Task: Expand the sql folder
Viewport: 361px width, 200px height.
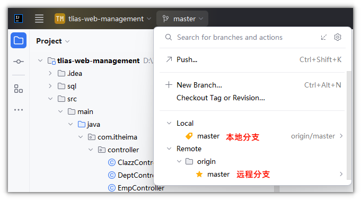Action: [50, 86]
